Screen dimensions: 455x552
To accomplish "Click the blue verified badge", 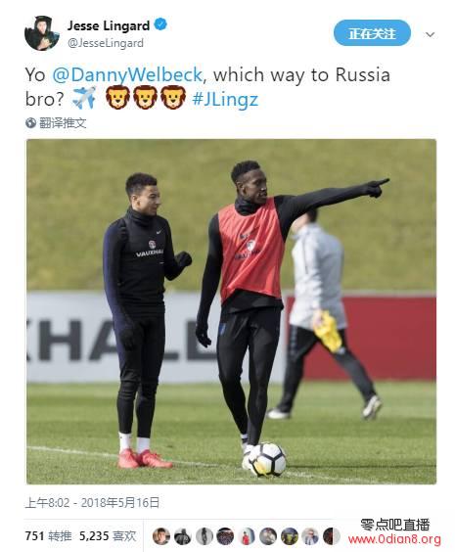I will click(x=160, y=24).
